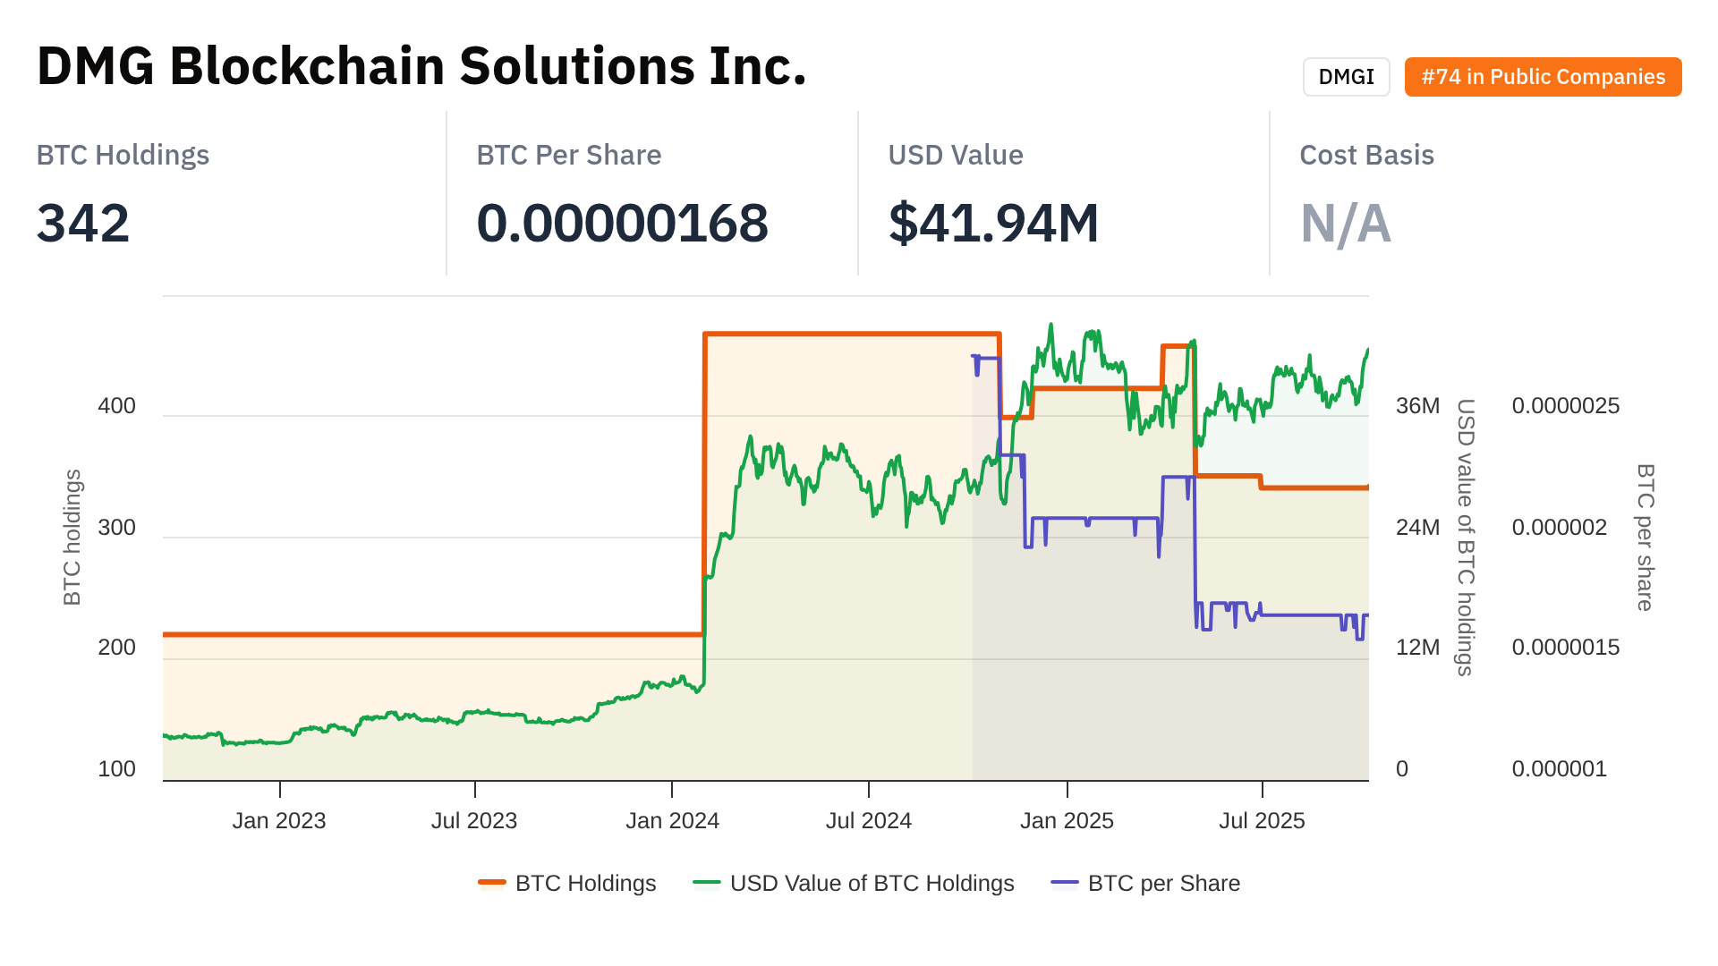
Task: Toggle USD Value of BTC Holdings legend
Action: click(872, 884)
